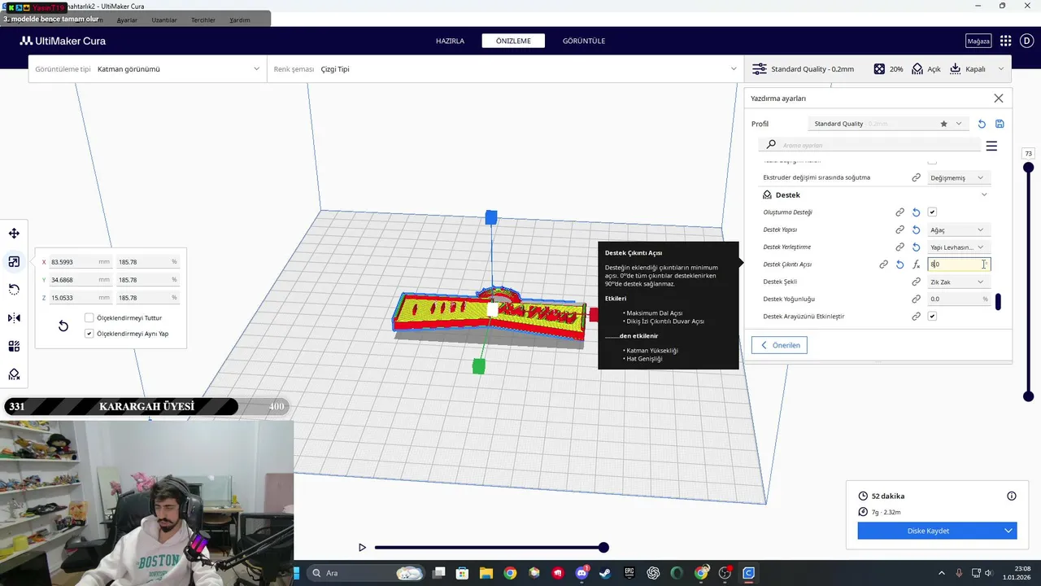Toggle Destek Arayüzünü Etkinleştir checkbox
1041x586 pixels.
pos(932,316)
